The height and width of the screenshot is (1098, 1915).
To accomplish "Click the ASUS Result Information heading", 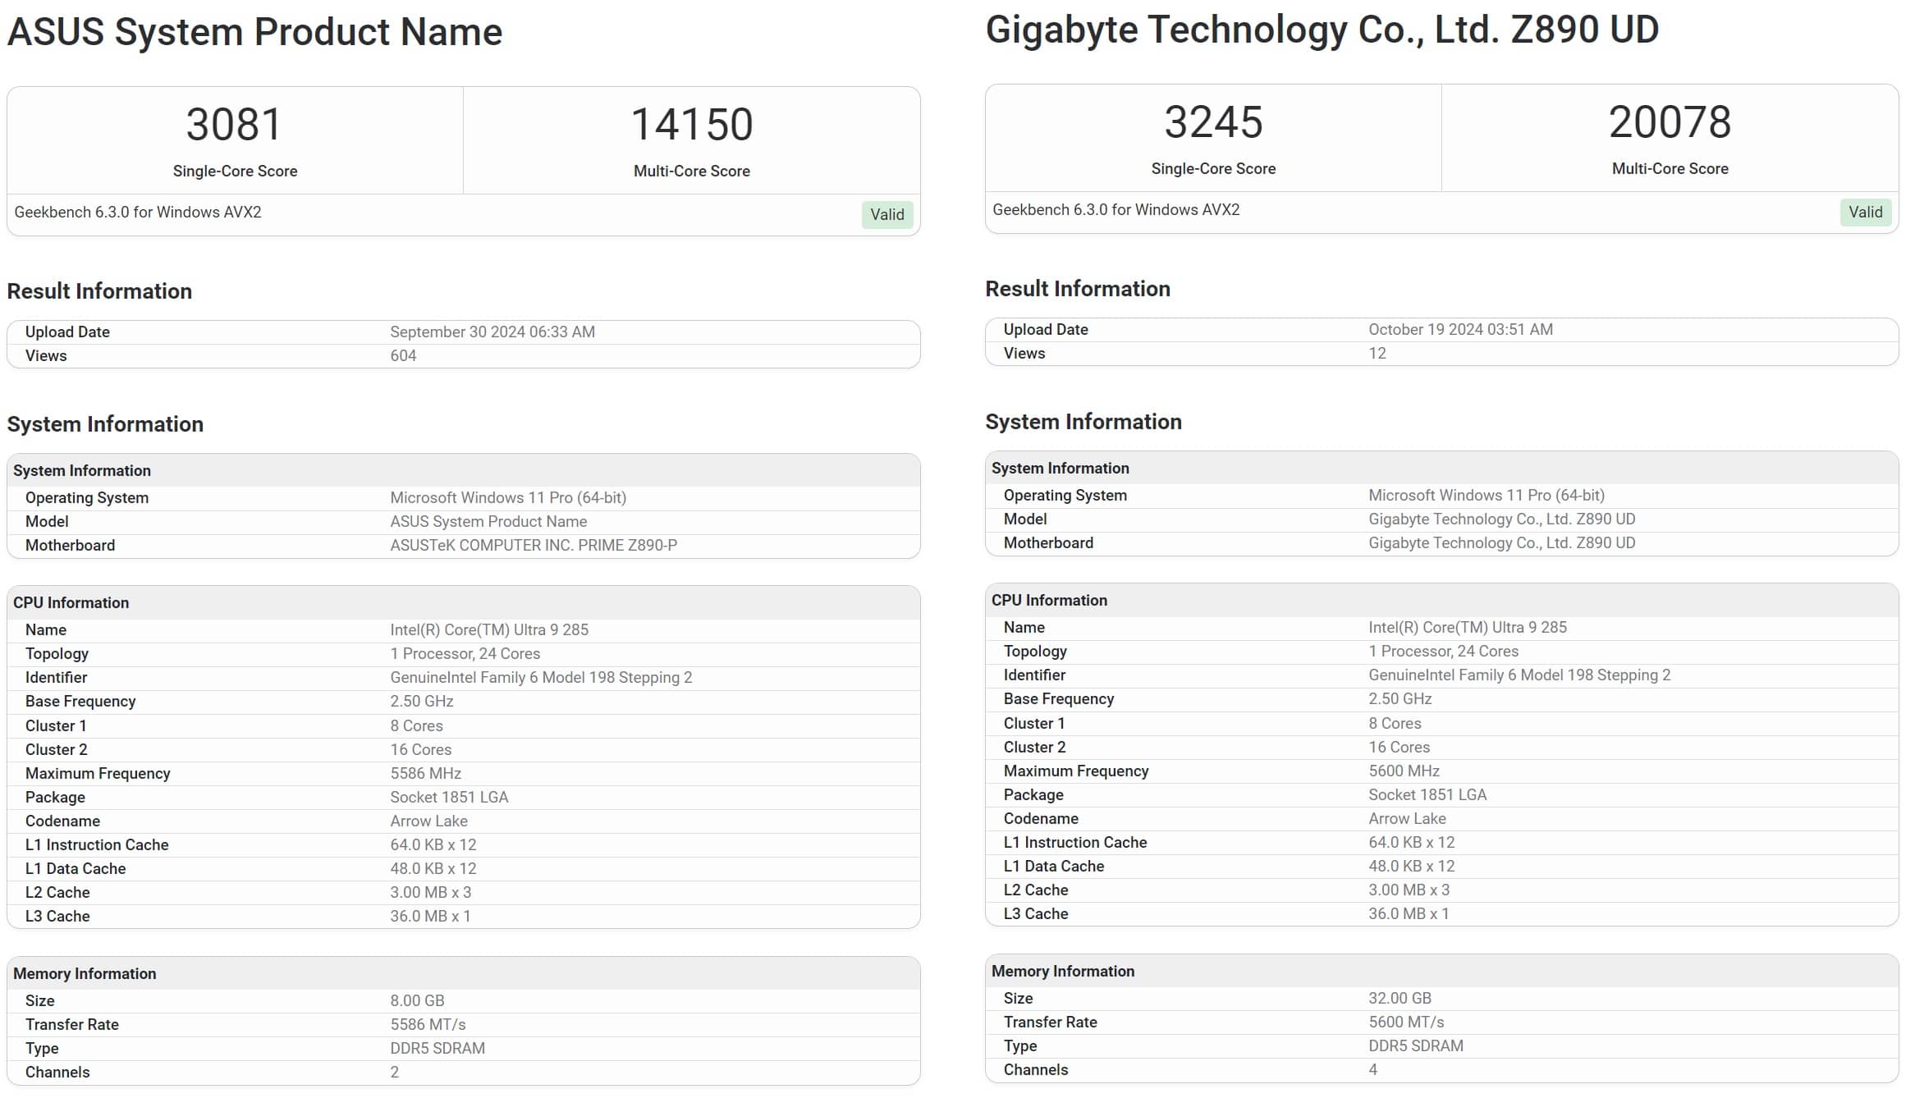I will coord(99,291).
